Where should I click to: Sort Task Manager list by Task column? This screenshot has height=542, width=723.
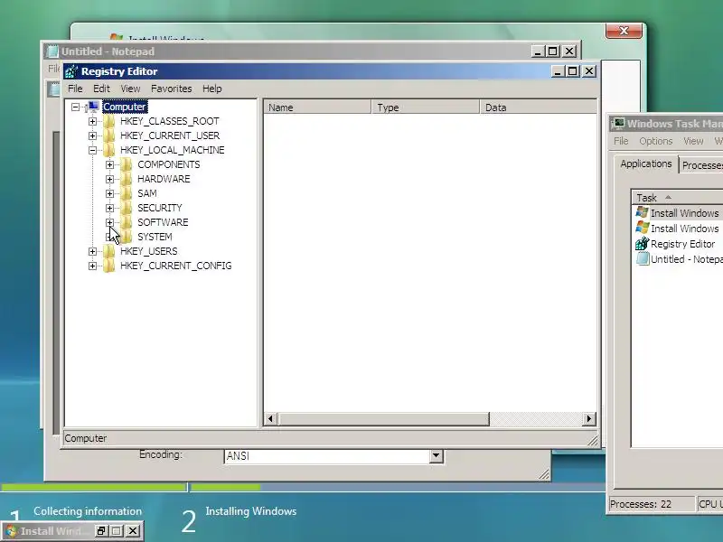coord(677,198)
